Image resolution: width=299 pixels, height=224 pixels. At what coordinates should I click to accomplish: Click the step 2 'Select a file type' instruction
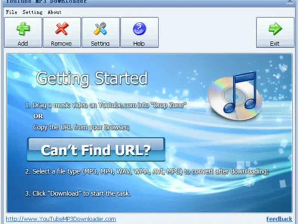click(147, 171)
